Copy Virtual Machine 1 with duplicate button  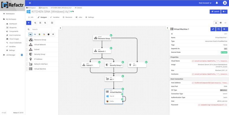tap(219, 29)
